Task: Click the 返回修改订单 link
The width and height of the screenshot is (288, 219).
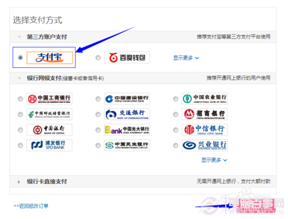Action: [x=31, y=206]
